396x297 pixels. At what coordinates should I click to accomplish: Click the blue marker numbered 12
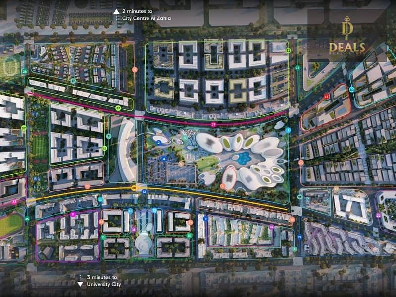[144, 191]
